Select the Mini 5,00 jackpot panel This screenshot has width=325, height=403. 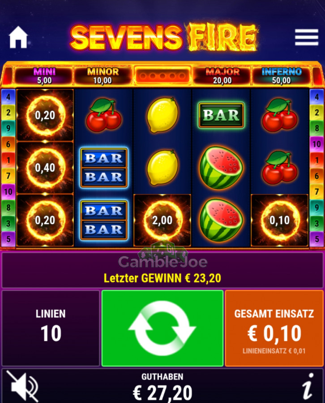pyautogui.click(x=44, y=76)
